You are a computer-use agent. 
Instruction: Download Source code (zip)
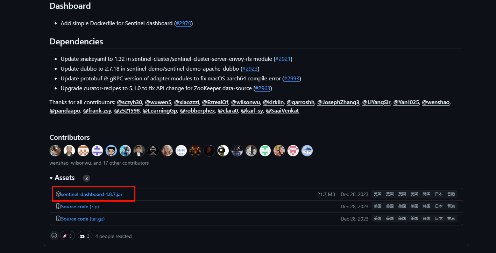point(80,207)
